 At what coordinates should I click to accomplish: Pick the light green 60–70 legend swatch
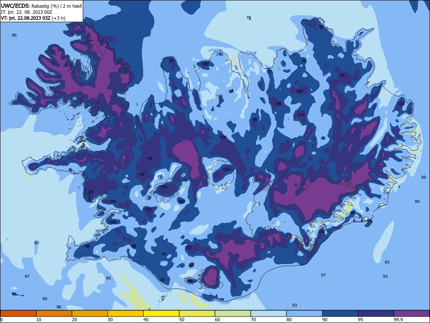tap(233, 314)
